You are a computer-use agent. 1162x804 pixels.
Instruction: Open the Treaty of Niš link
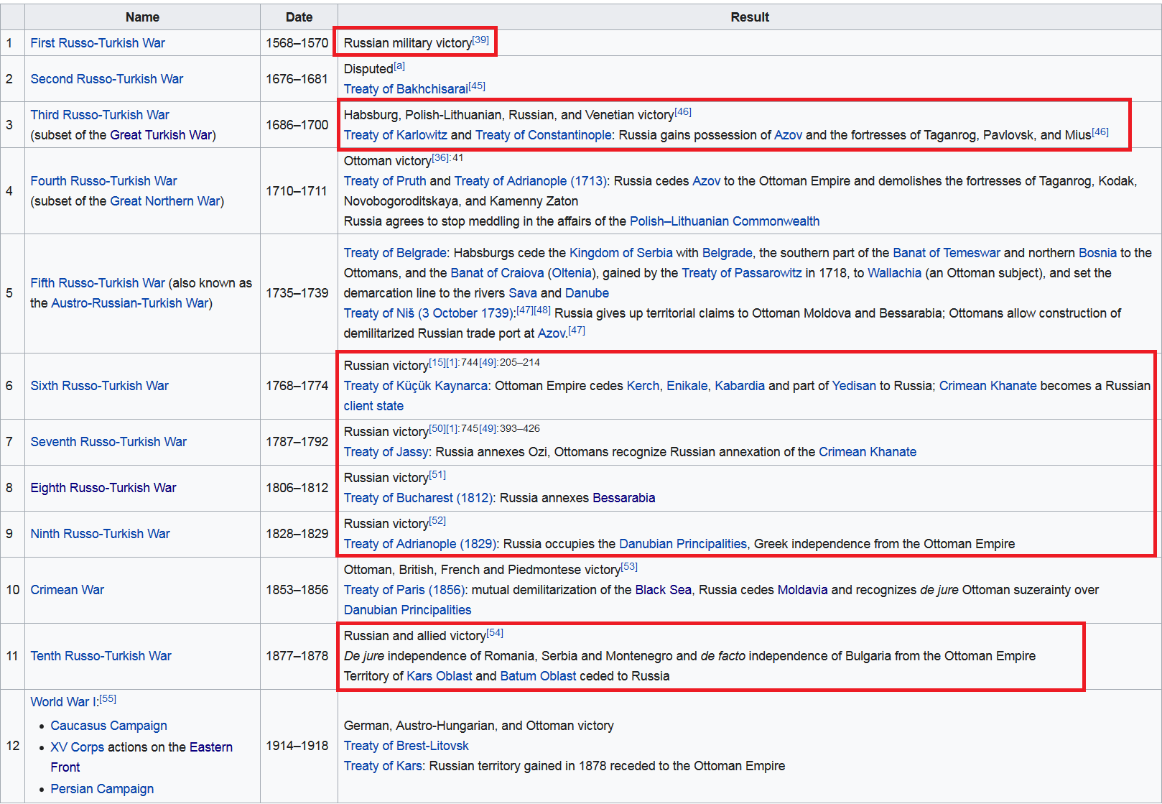428,313
